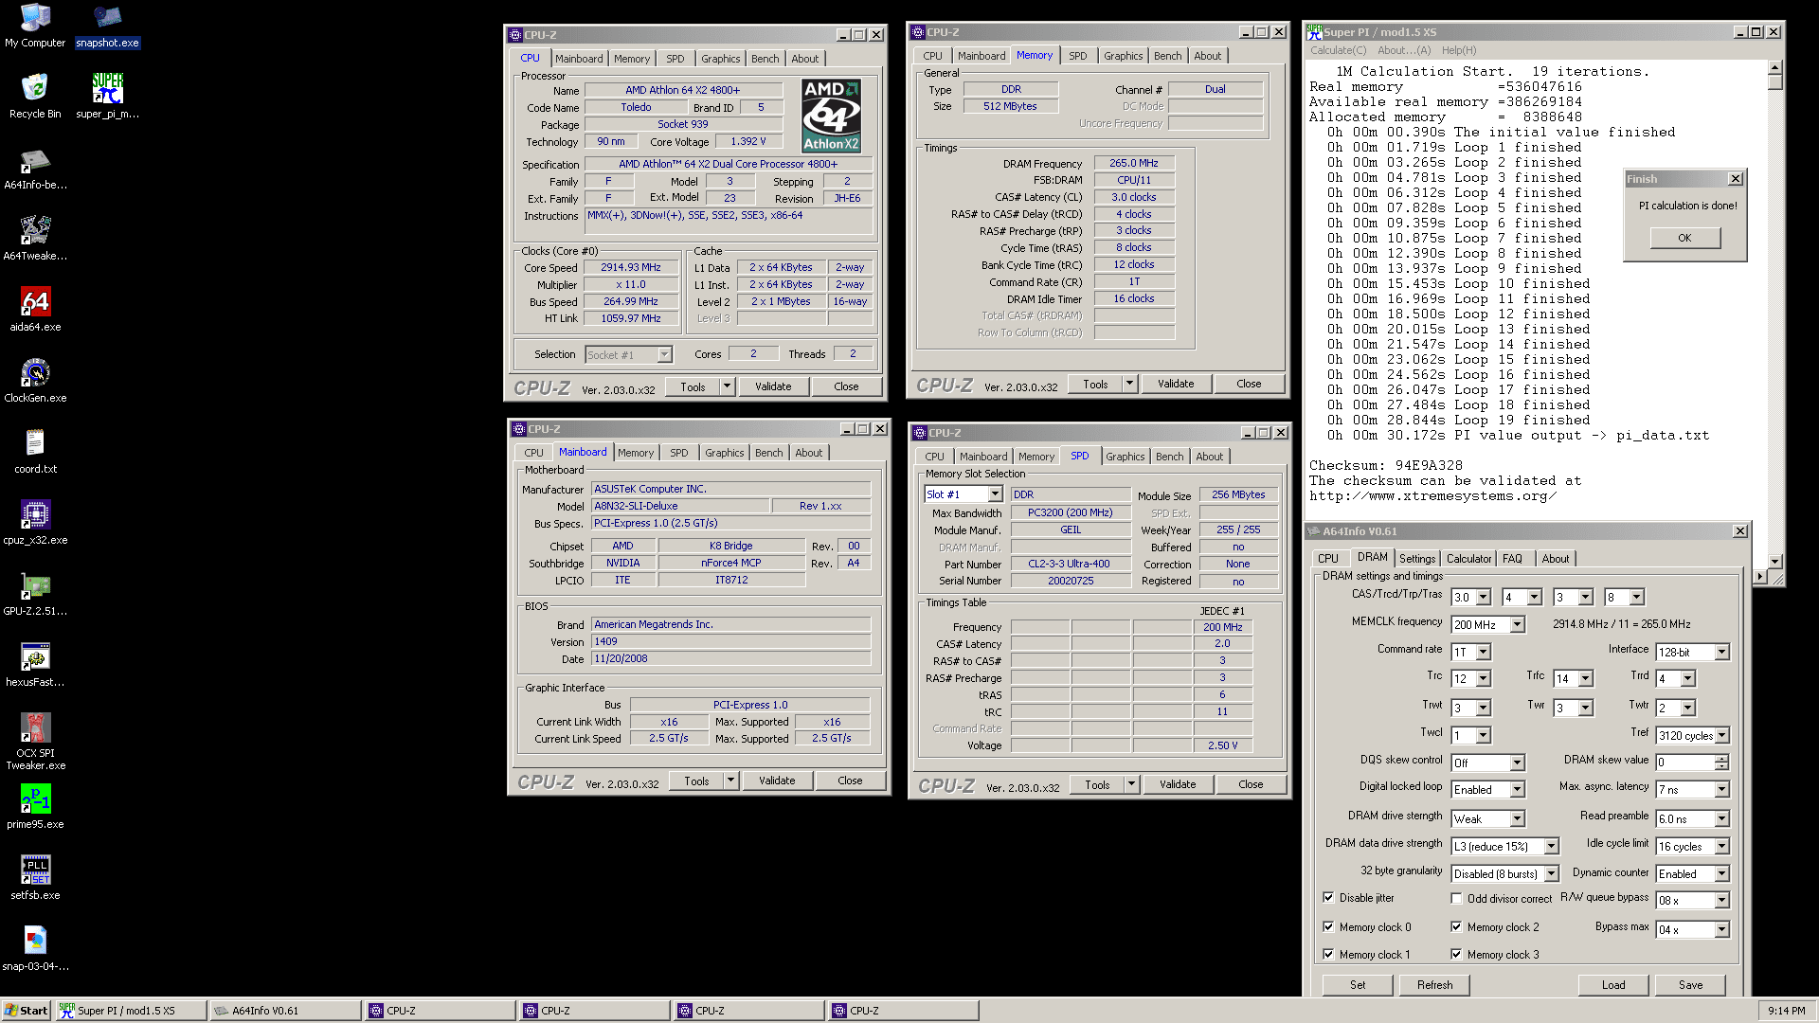Viewport: 1819px width, 1023px height.
Task: Expand the Tref 3120 cycles dropdown
Action: (1721, 736)
